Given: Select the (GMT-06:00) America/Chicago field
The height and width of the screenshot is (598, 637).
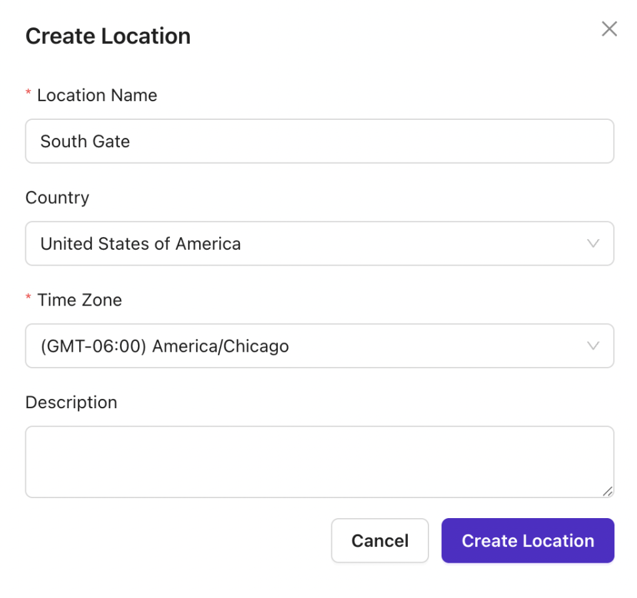Looking at the screenshot, I should point(320,346).
